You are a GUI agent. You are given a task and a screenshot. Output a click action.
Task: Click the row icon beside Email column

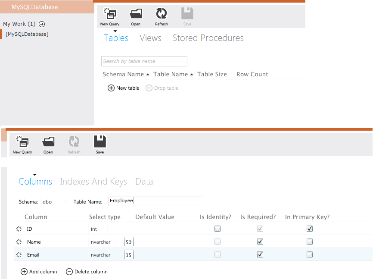tap(19, 255)
